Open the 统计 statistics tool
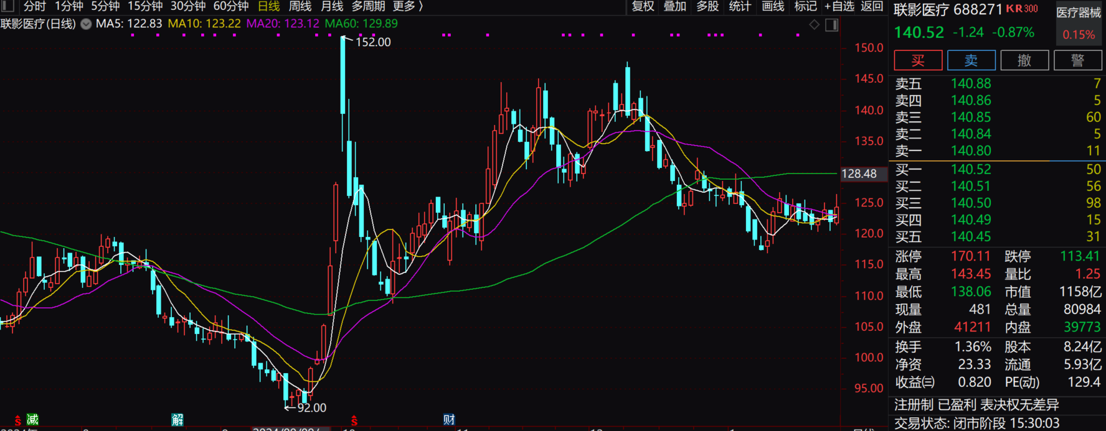The image size is (1106, 431). (740, 6)
